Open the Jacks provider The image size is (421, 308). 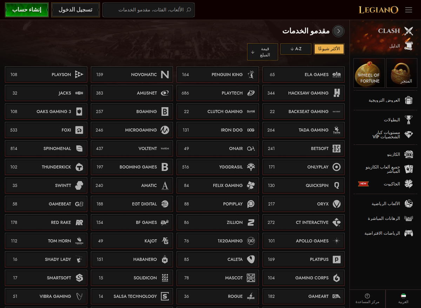[x=46, y=93]
